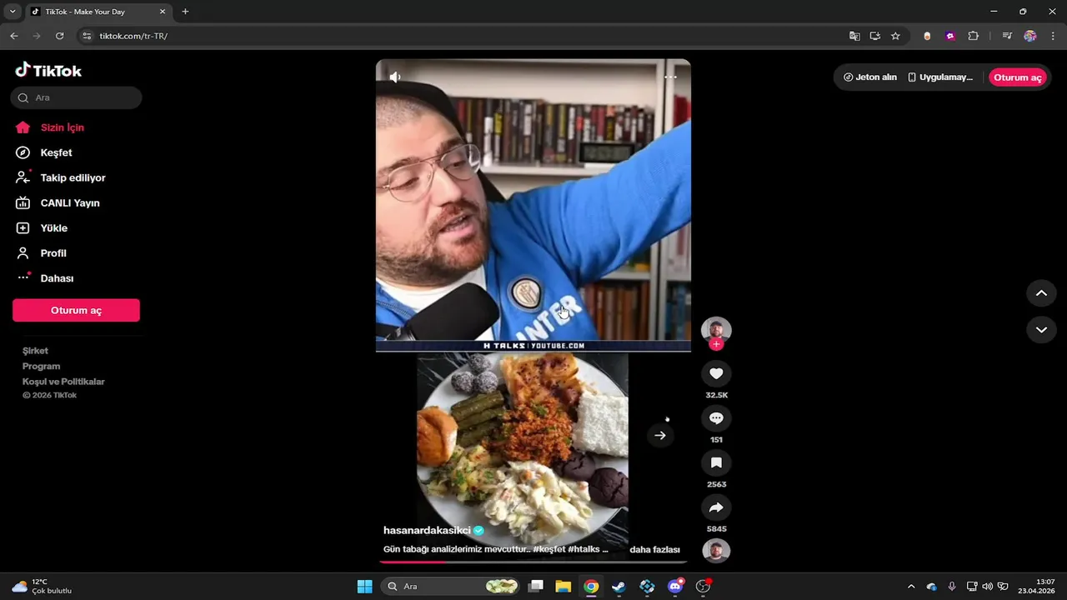Click the taskbar volume icon
1067x600 pixels.
pos(987,587)
